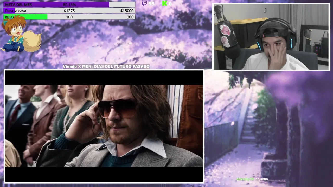Viewport: 333px width, 187px height.
Task: Click the Twitch logo icon
Action: 144,3
